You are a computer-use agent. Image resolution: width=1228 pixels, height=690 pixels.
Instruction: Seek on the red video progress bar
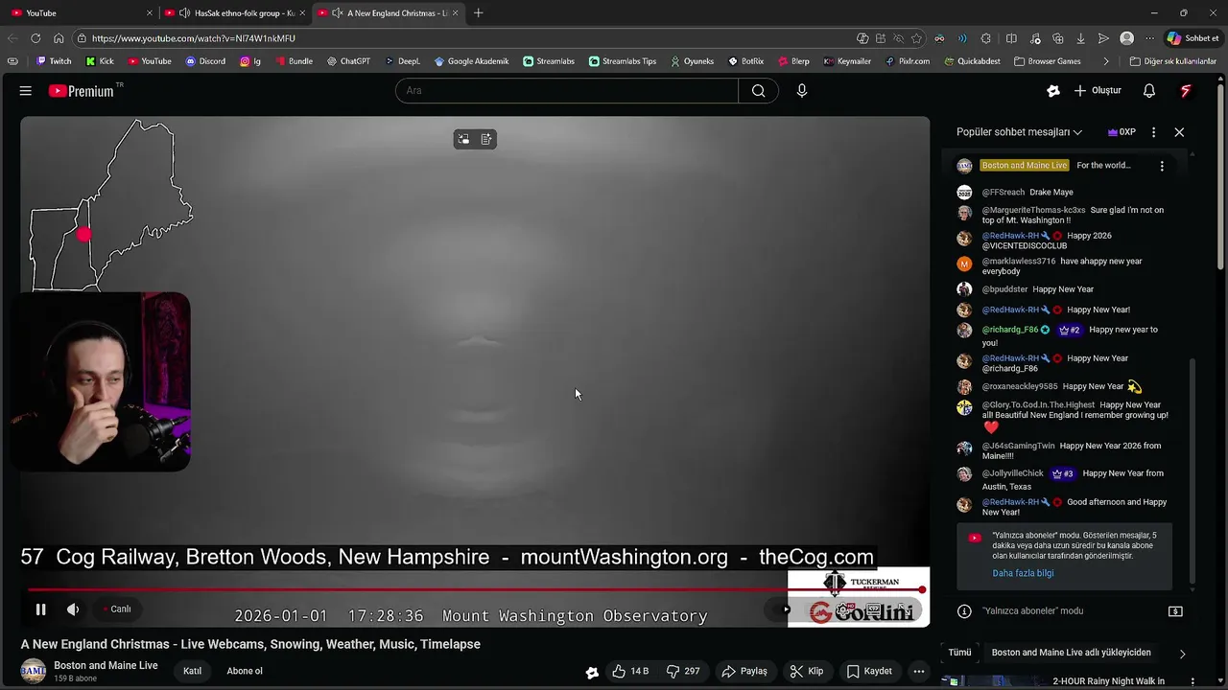coord(475,590)
